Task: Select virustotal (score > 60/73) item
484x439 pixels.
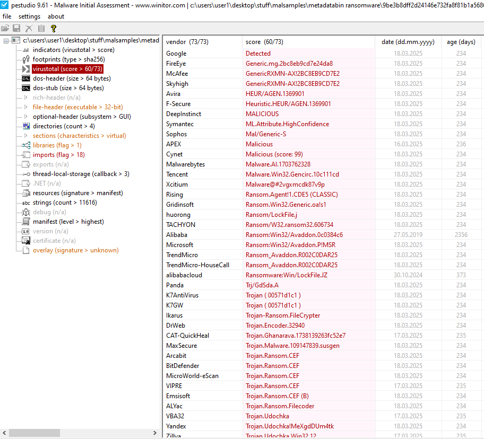Action: (x=67, y=69)
